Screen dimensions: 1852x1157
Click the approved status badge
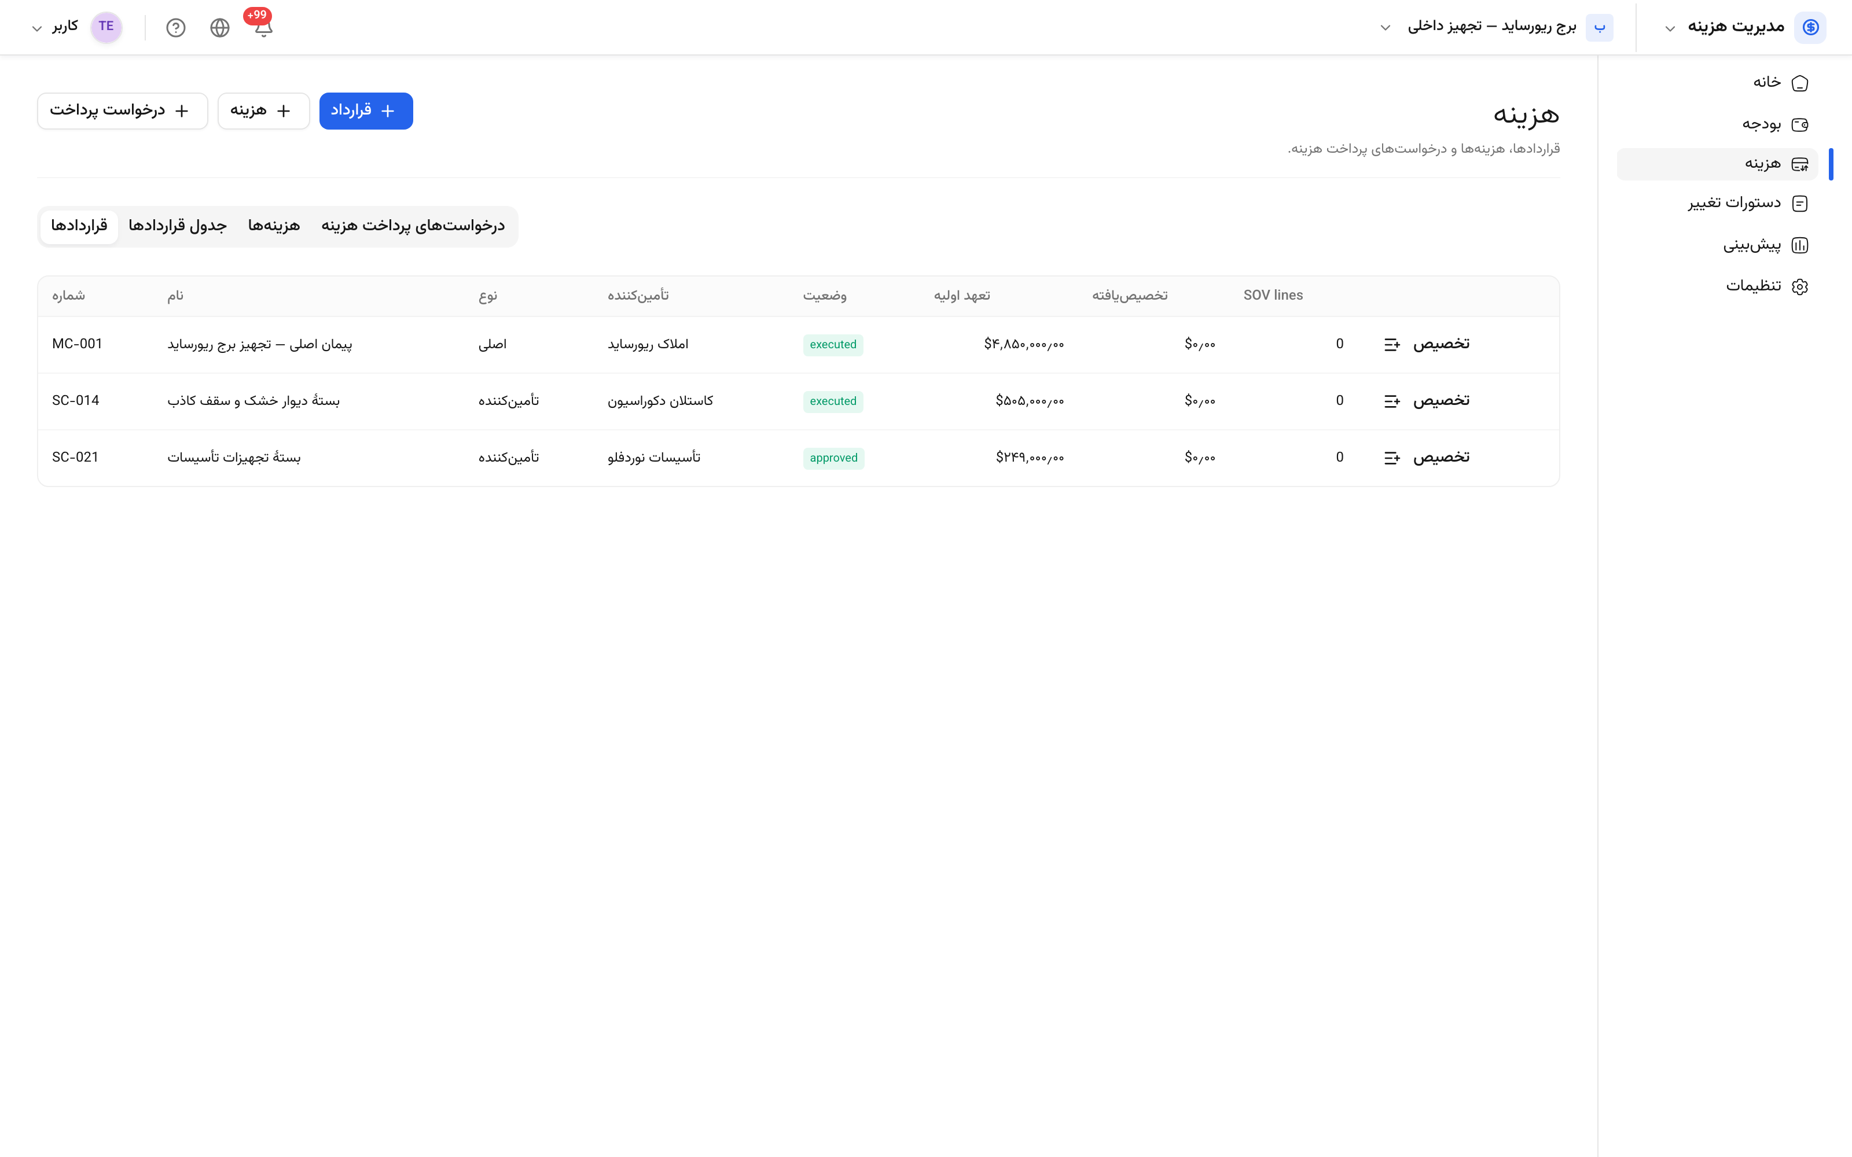[x=833, y=458]
